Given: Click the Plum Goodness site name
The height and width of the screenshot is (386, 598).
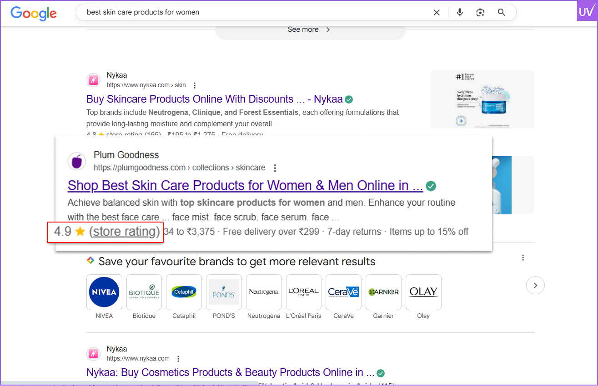Looking at the screenshot, I should 126,155.
